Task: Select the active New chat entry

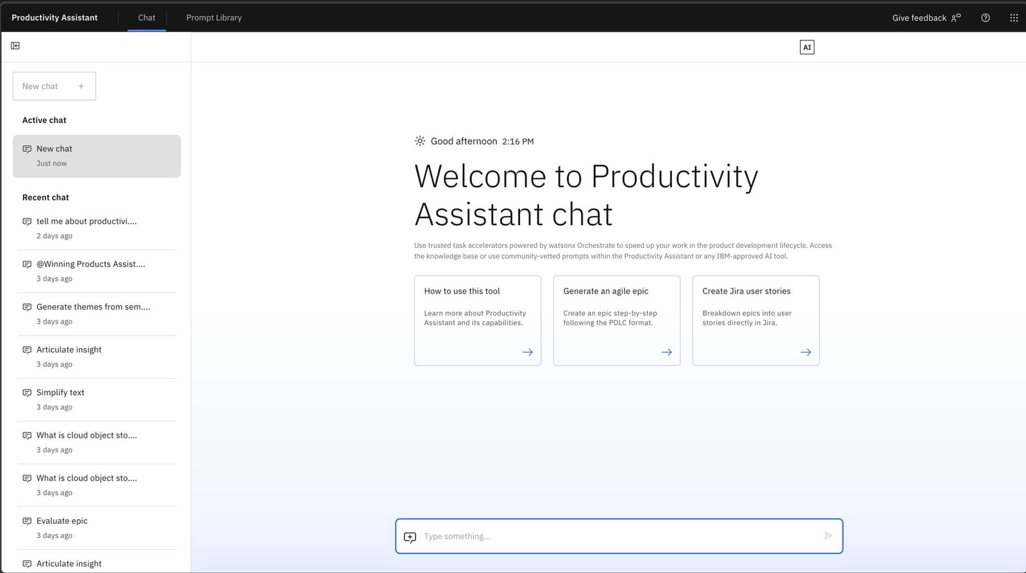Action: click(97, 156)
